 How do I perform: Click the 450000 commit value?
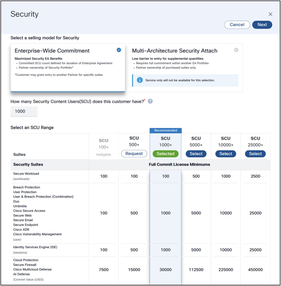[255, 269]
